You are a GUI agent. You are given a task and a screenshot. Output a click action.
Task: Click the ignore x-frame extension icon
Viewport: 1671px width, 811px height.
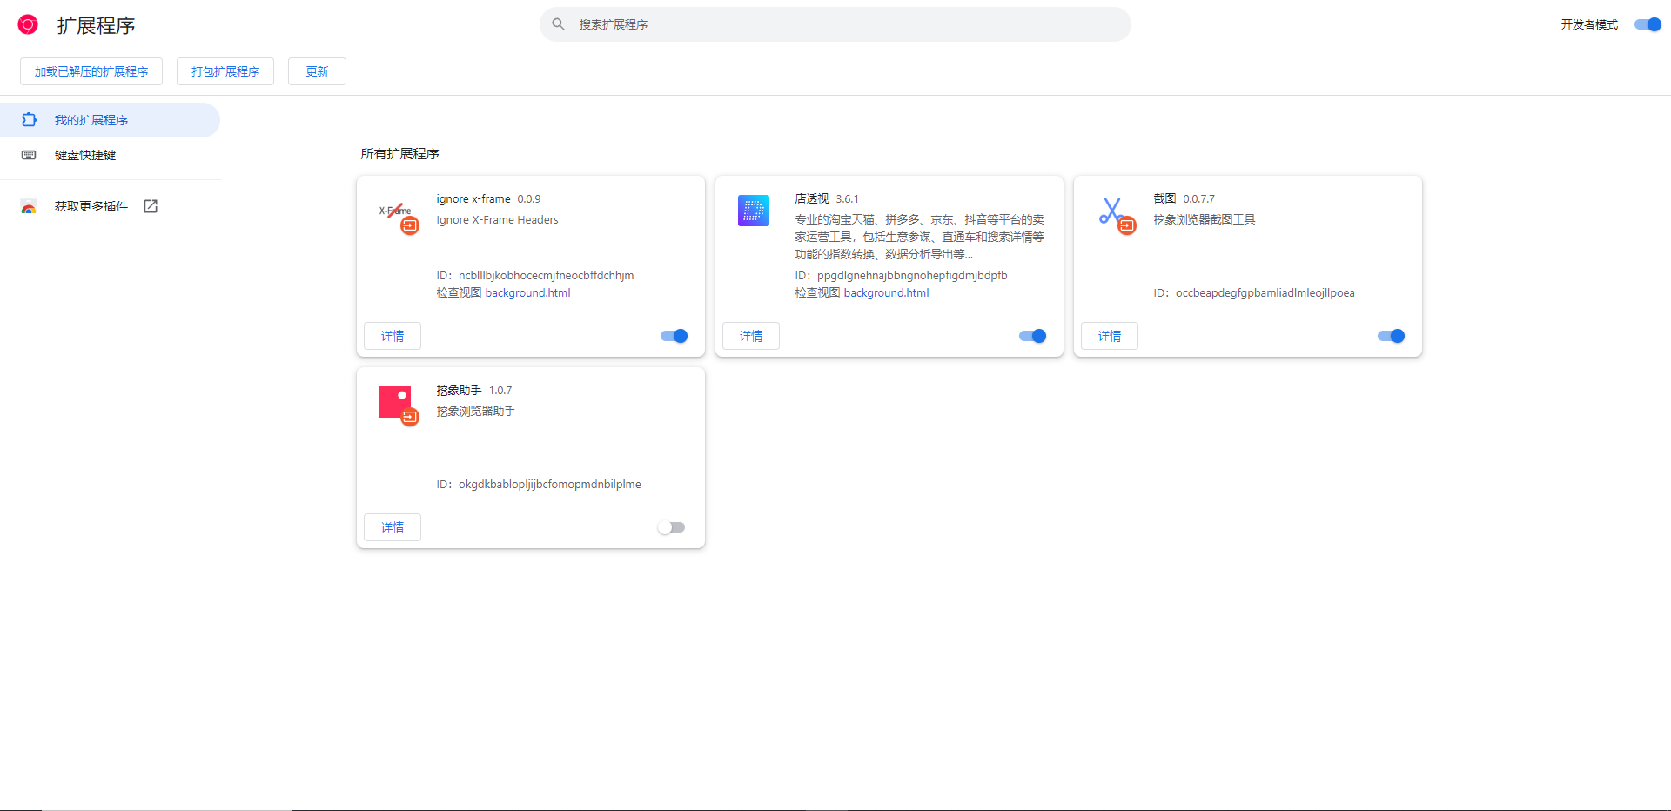point(396,211)
